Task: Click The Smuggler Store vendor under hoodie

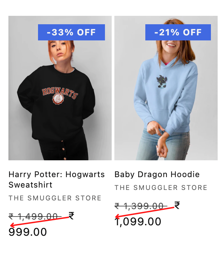Action: 161,188
